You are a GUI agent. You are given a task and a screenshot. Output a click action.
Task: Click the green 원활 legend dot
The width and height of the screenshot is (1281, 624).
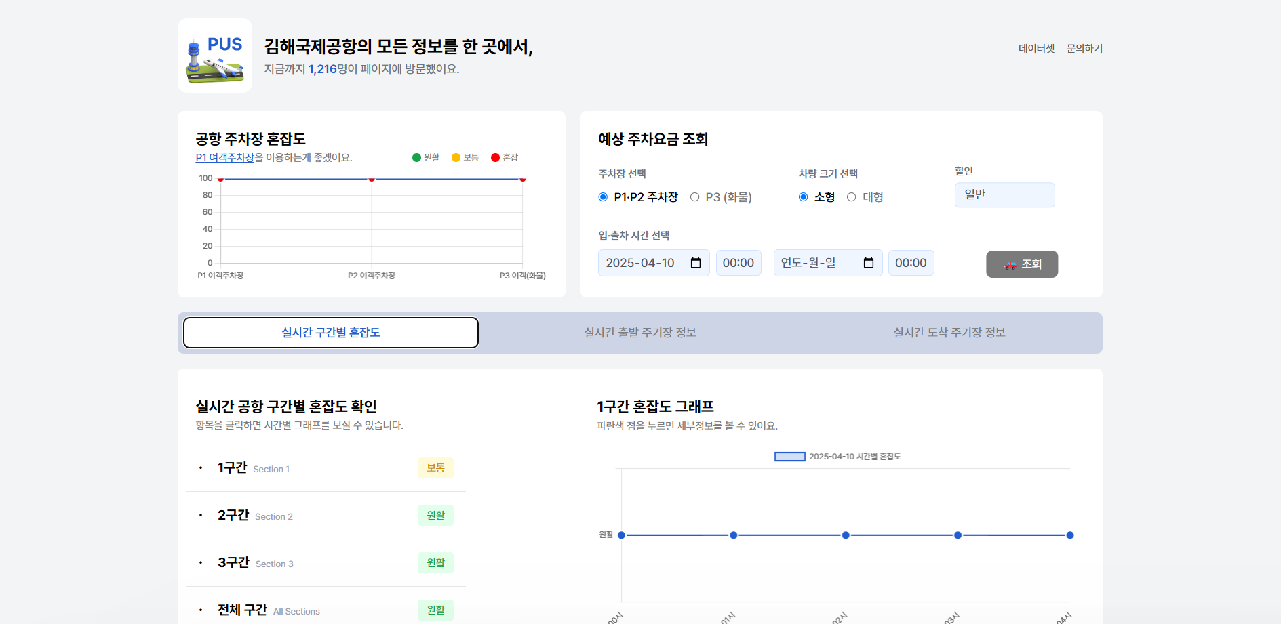(416, 158)
